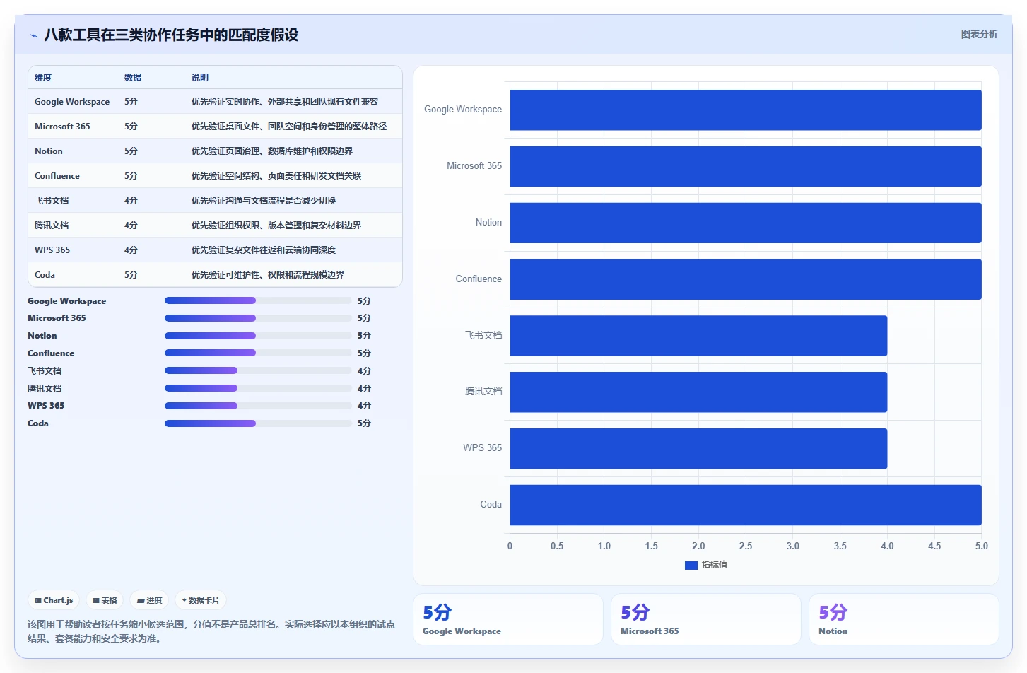Select the Chart.js tag chip
Screen dimensions: 1027x673
tap(54, 600)
